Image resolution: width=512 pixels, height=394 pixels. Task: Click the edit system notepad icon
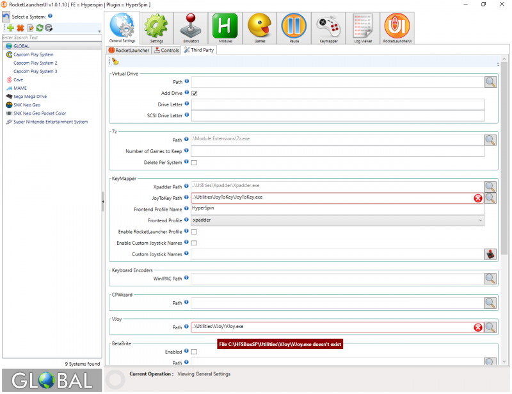point(30,28)
